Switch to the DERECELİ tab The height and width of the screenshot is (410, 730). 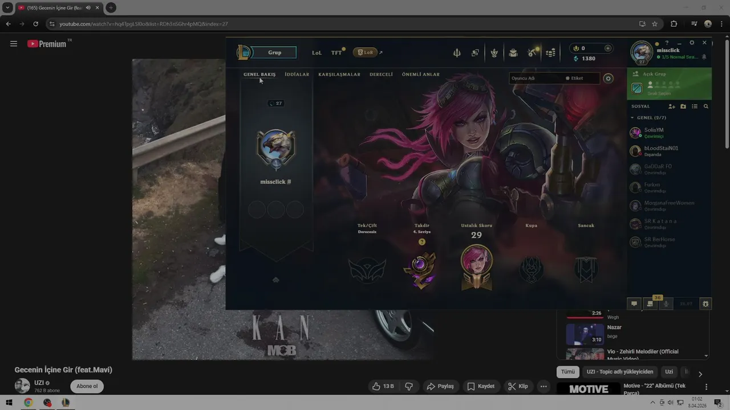point(381,75)
